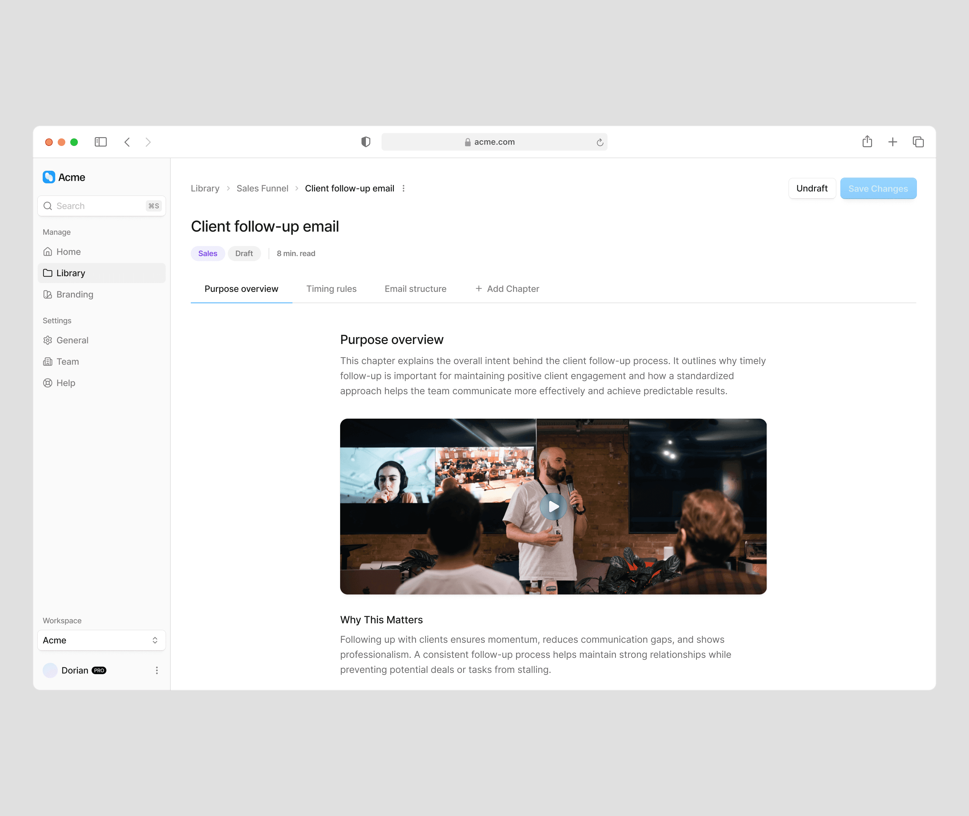The image size is (969, 816).
Task: Open the browser share icon
Action: coord(867,142)
